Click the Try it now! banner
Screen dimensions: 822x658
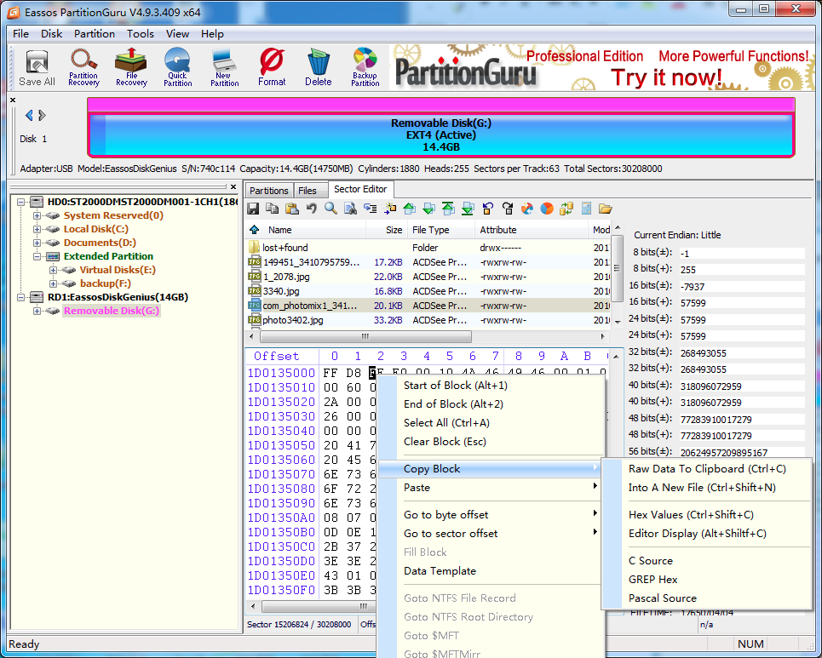pos(667,78)
